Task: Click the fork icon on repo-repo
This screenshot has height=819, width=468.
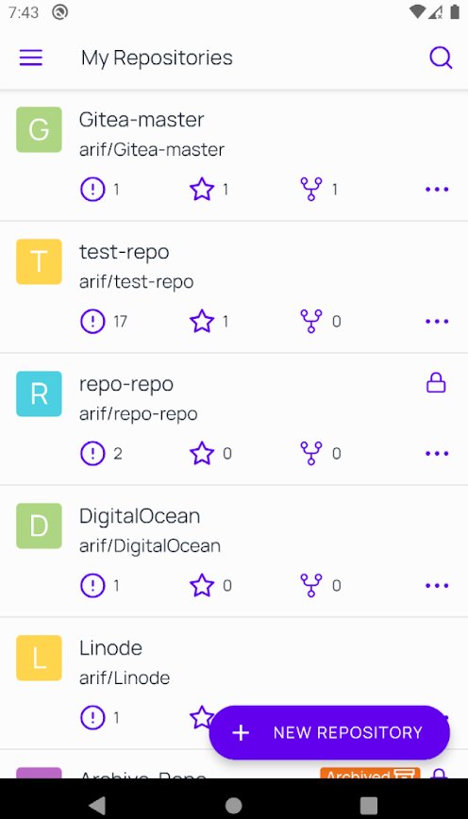Action: tap(311, 453)
